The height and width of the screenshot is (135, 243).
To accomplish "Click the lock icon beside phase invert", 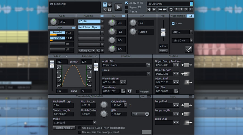I will (109, 4).
